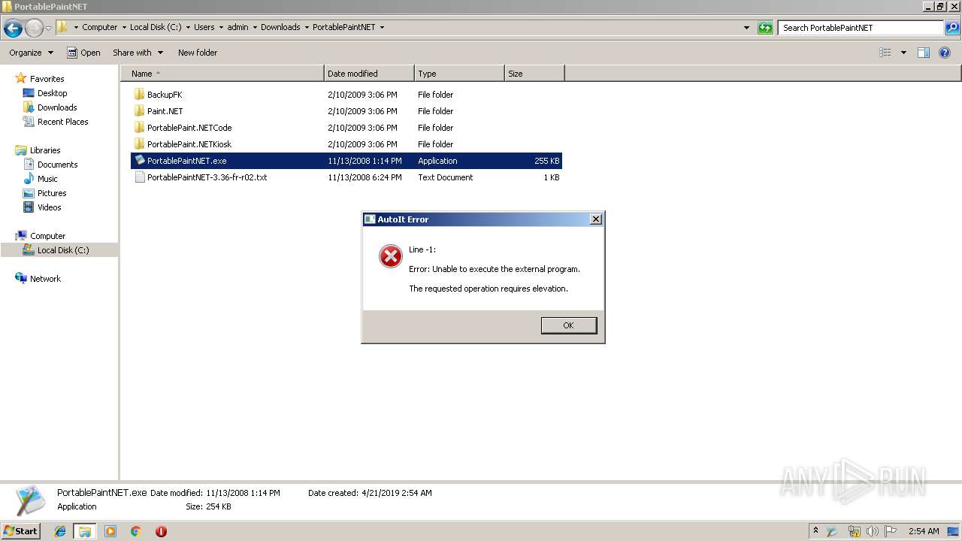Sort by Date modified column header
The width and height of the screenshot is (962, 541).
(369, 74)
